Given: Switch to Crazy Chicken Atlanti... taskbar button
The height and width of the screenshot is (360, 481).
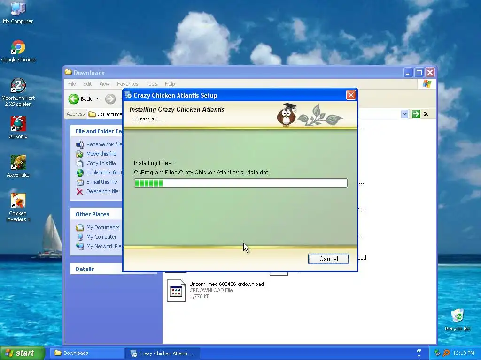Looking at the screenshot, I should click(x=163, y=353).
